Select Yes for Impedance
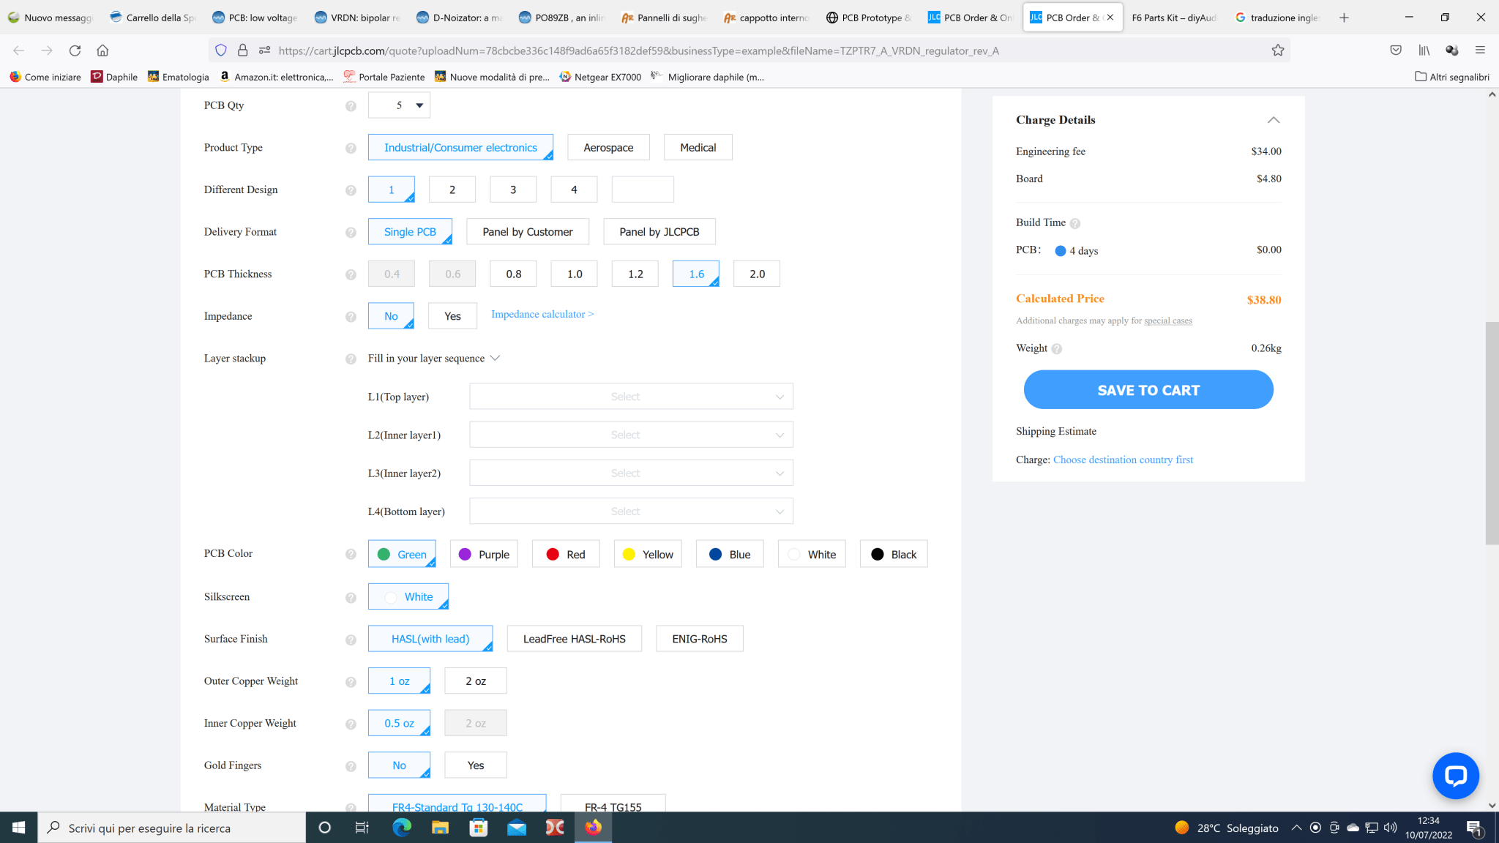 click(452, 316)
